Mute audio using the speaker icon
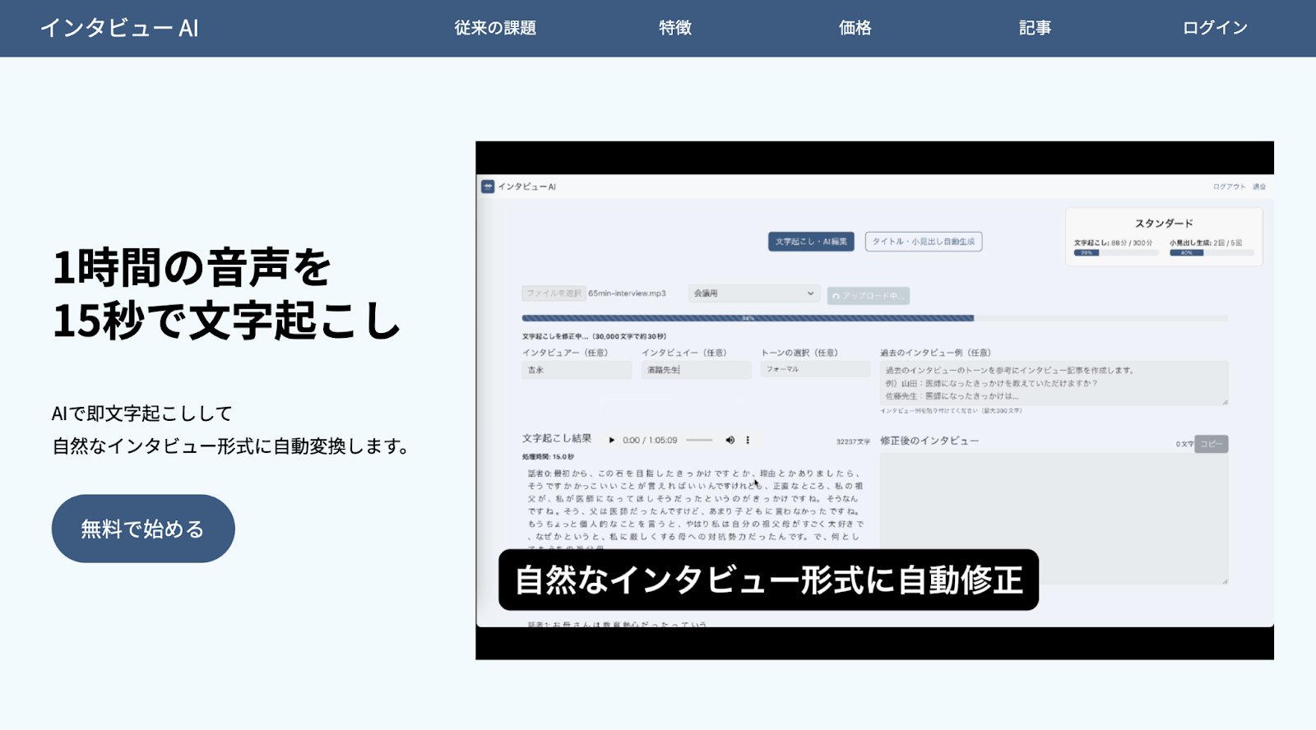 pyautogui.click(x=730, y=441)
